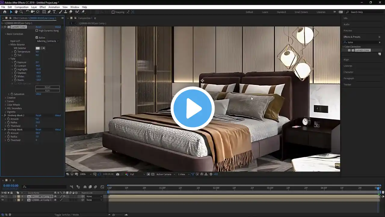
Task: Select the Type text tool
Action: coord(54,12)
